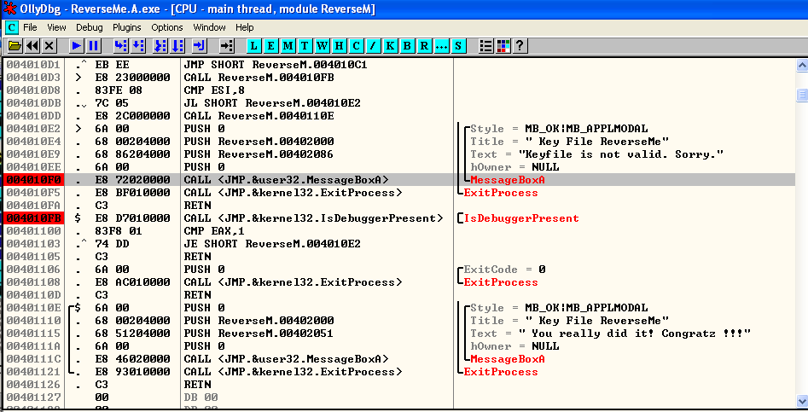Select breakpoint address 004010FB
Image resolution: width=808 pixels, height=412 pixels.
[34, 218]
